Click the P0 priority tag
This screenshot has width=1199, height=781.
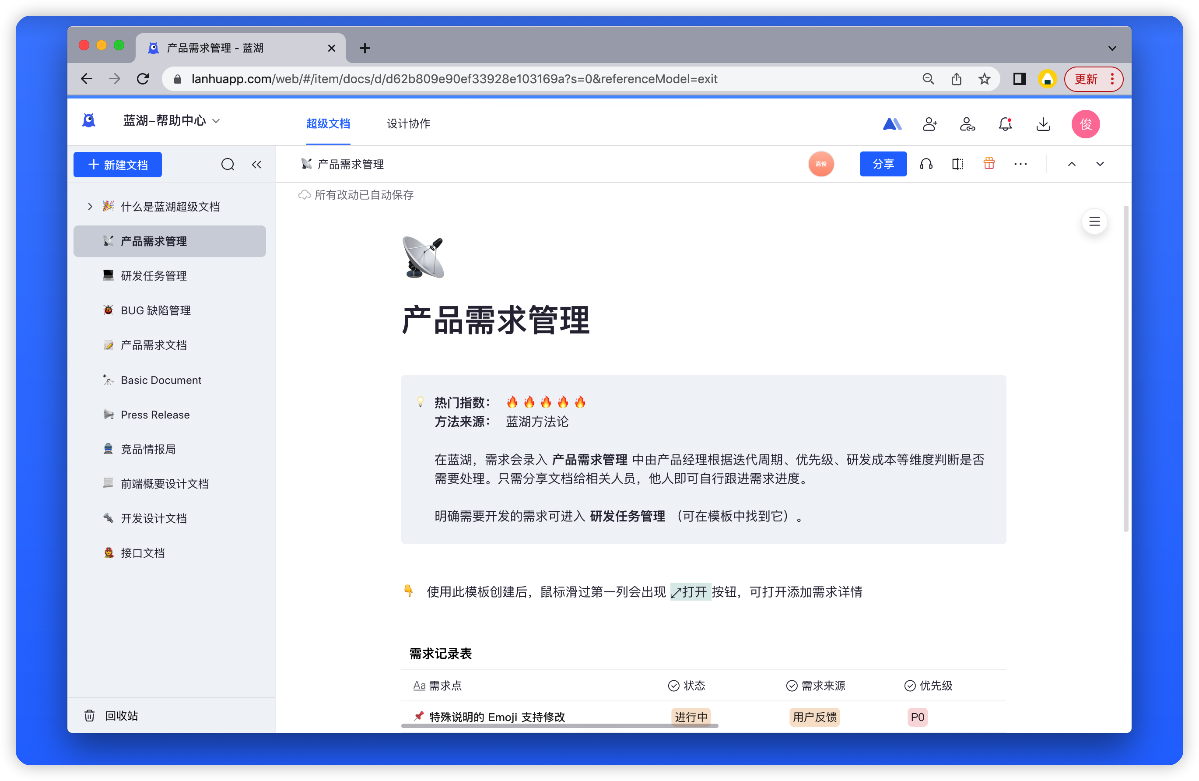click(x=917, y=717)
